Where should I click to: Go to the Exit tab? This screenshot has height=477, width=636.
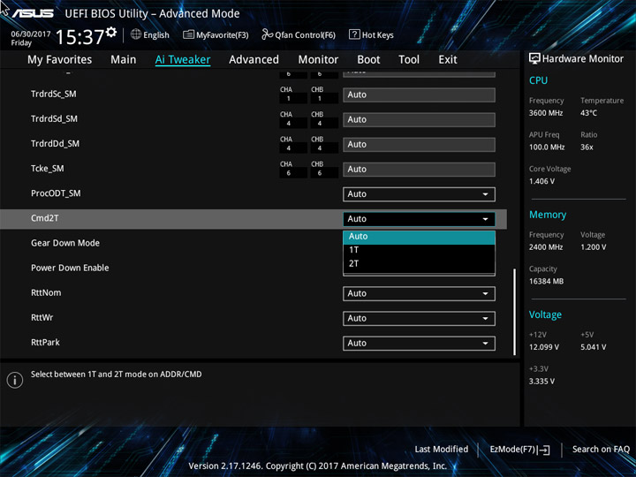(448, 60)
